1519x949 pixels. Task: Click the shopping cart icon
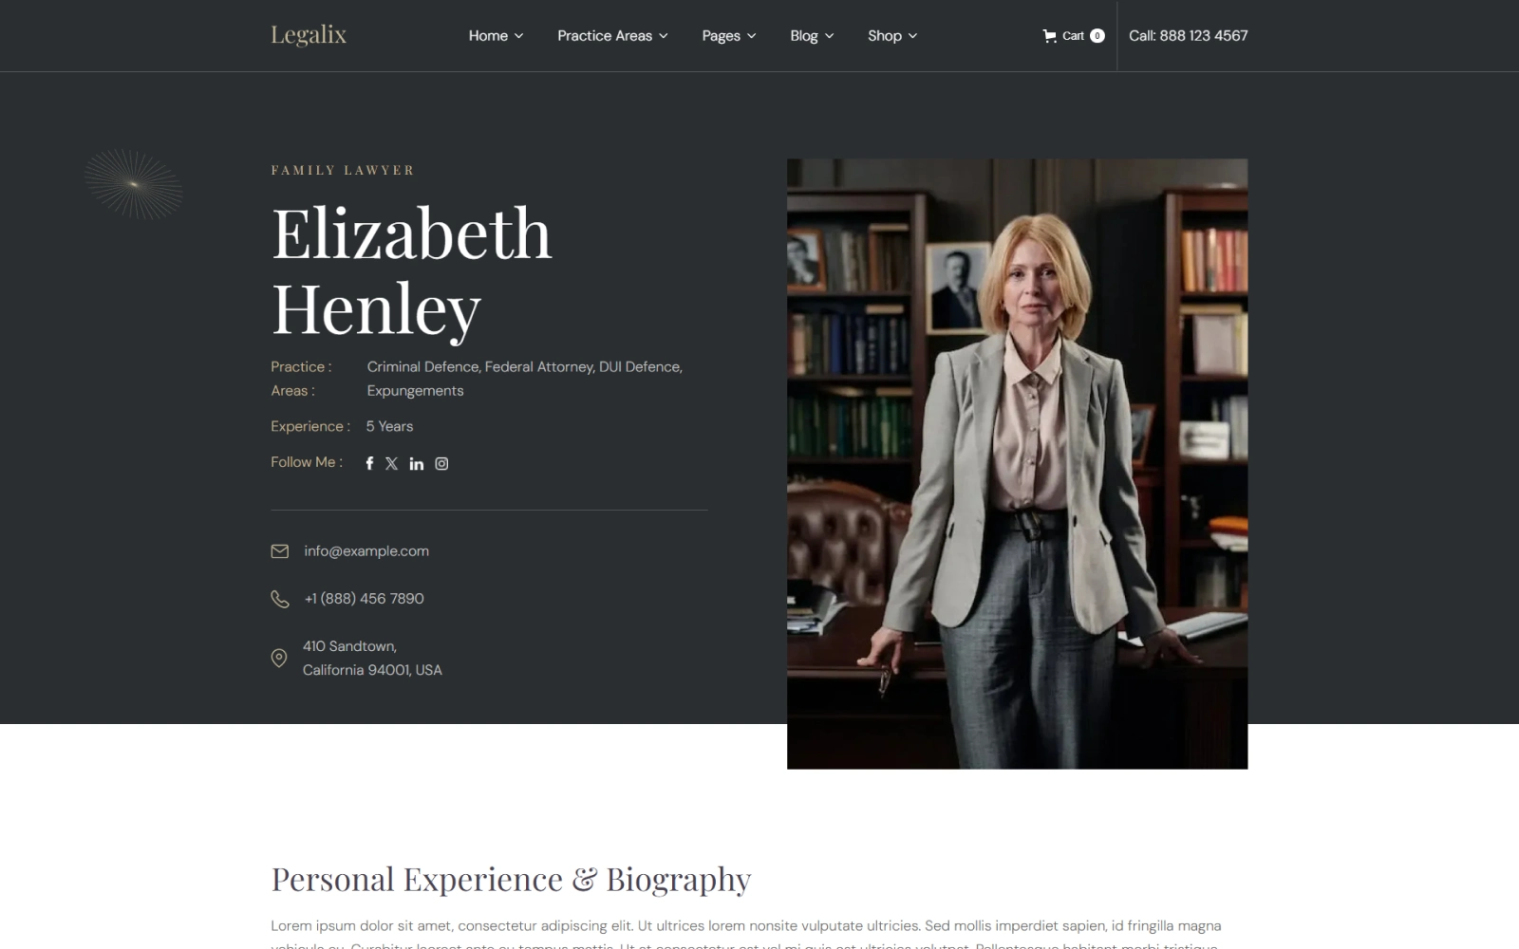point(1049,36)
